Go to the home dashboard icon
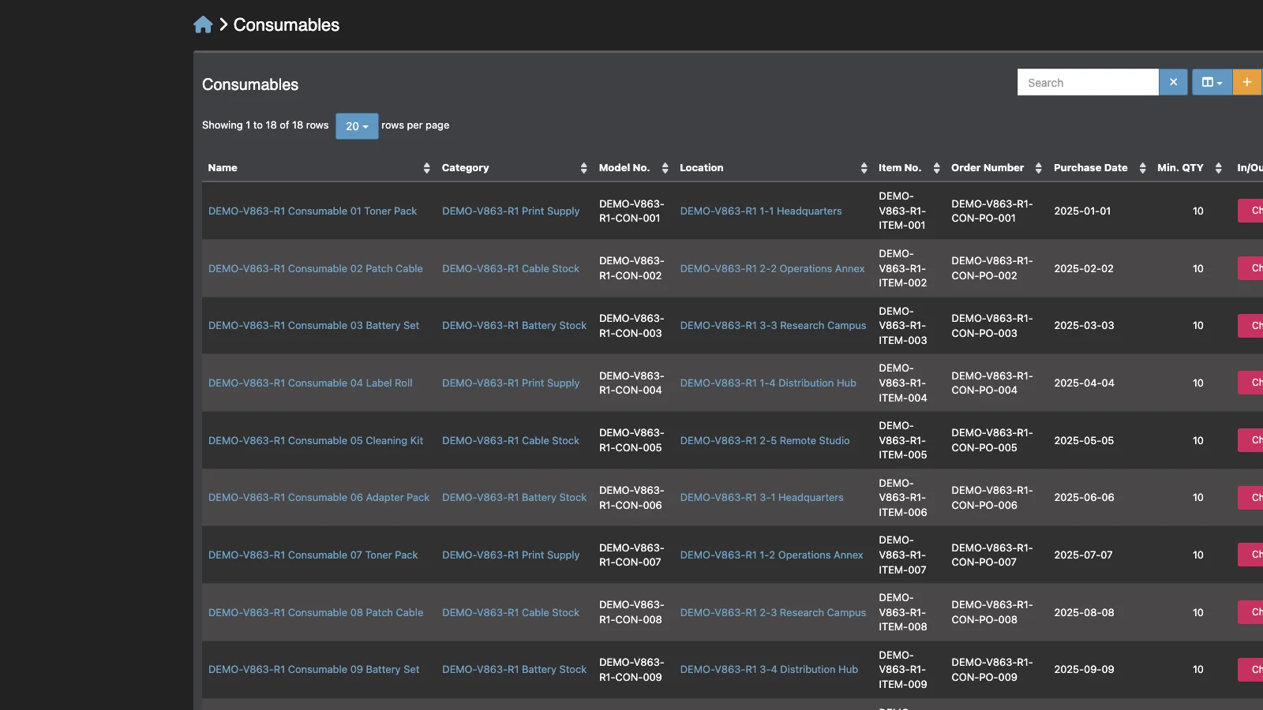 203,24
